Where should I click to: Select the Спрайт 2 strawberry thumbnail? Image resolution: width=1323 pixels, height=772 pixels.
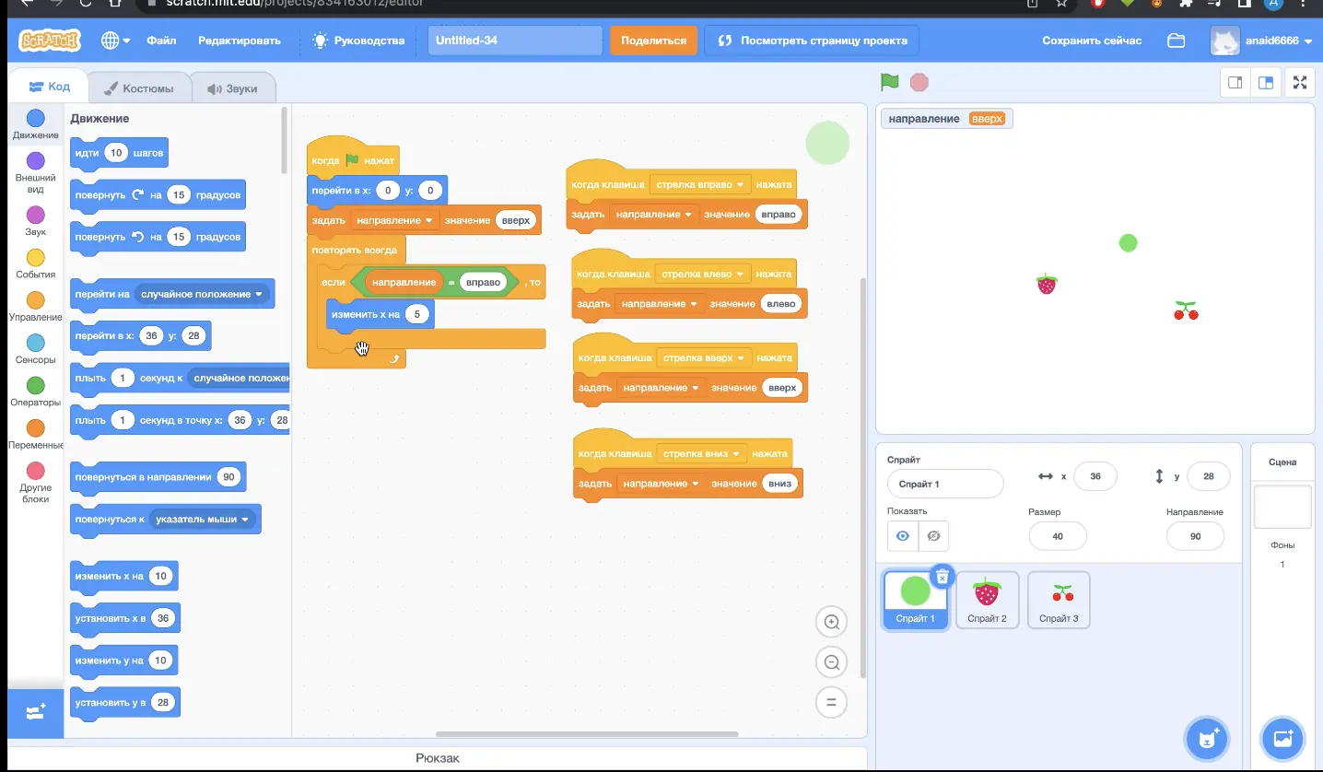(987, 600)
